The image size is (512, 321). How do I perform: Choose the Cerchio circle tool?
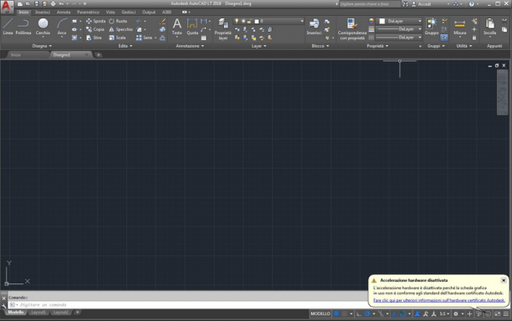(x=43, y=27)
